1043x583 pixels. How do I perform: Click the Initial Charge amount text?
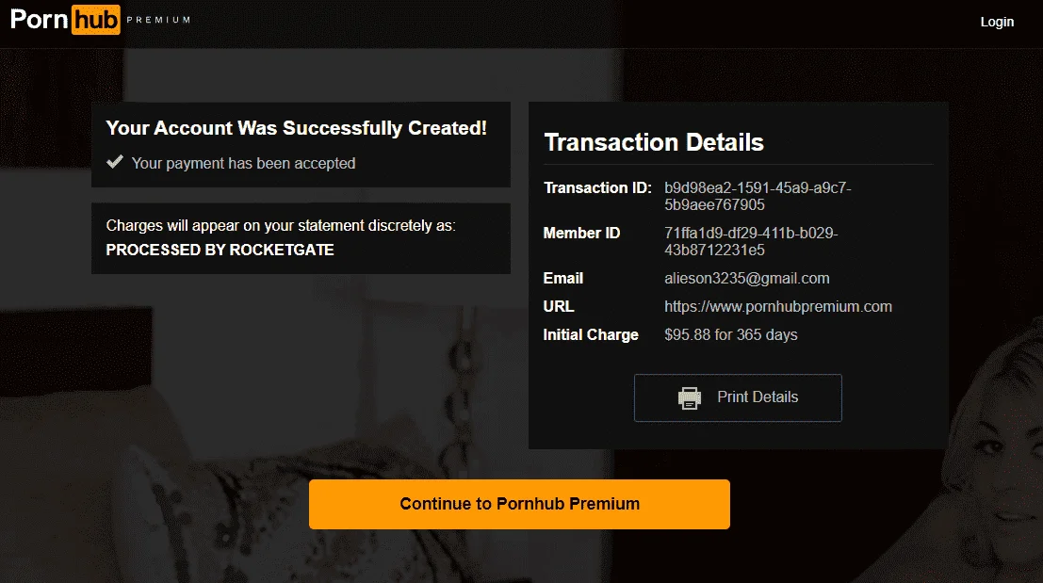click(730, 334)
